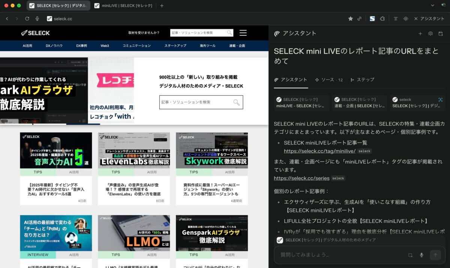
Task: Open the SELECK hamburger menu
Action: 243,33
